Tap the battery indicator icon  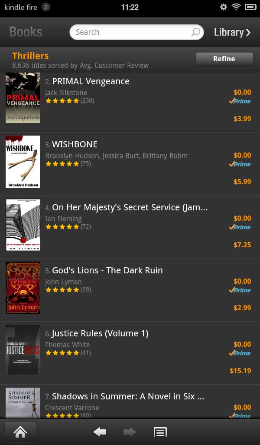coord(250,7)
